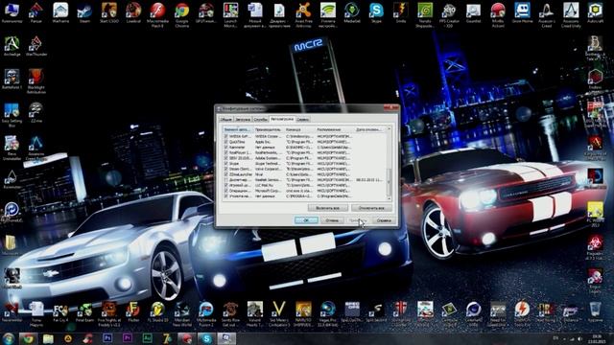Image resolution: width=614 pixels, height=345 pixels.
Task: Click the EN language indicator in tray
Action: click(555, 338)
